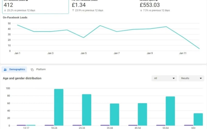This screenshot has height=129, width=207.
Task: Click the info icon beside On-Facebook Leads
Action: tap(27, 0)
